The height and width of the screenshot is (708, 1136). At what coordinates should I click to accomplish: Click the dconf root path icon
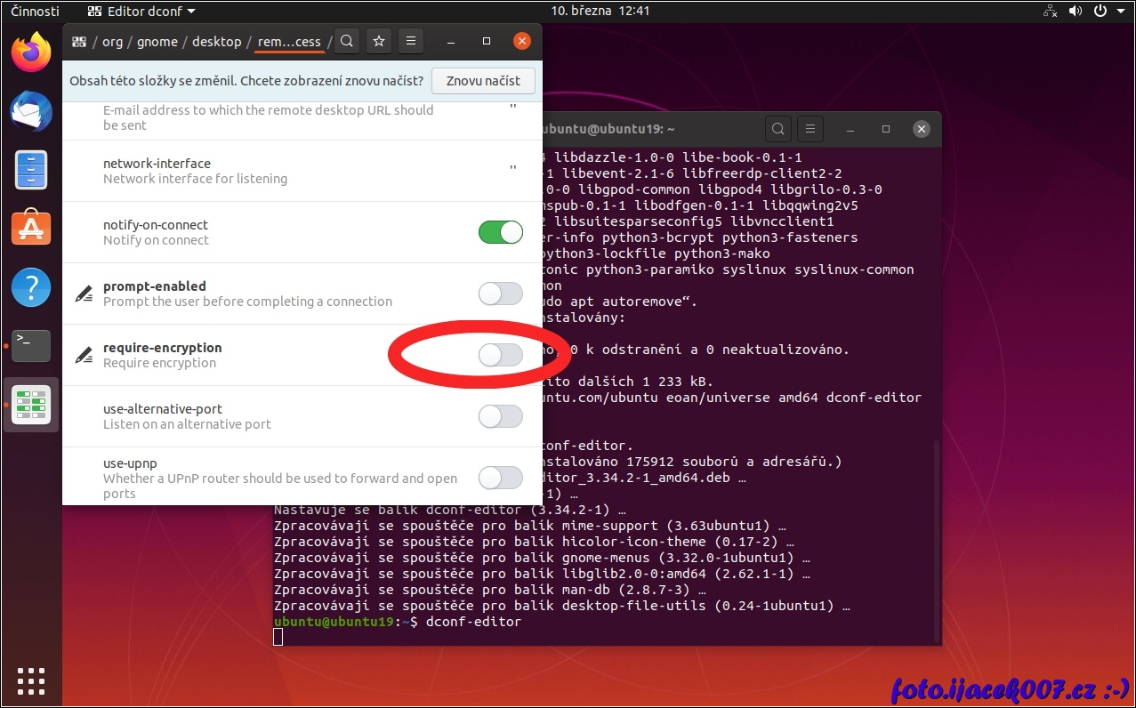point(79,42)
